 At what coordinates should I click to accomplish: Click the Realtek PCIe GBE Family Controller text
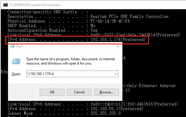point(130,16)
